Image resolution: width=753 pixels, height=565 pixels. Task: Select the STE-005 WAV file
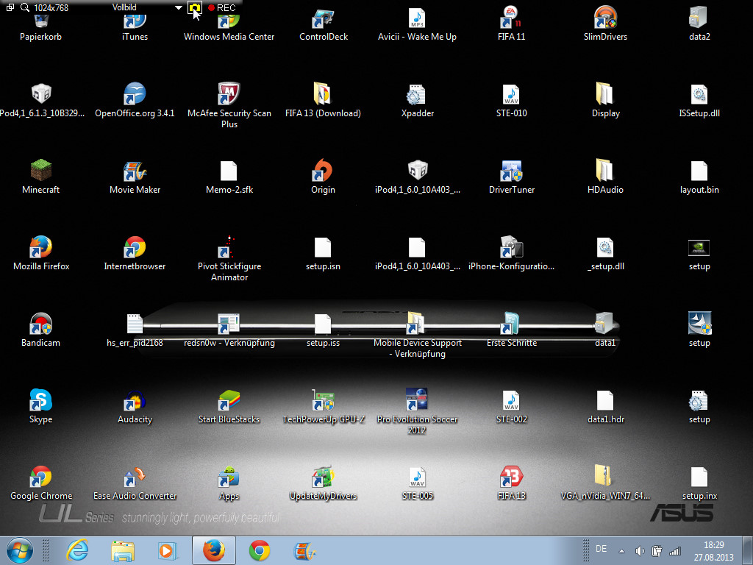tap(417, 483)
